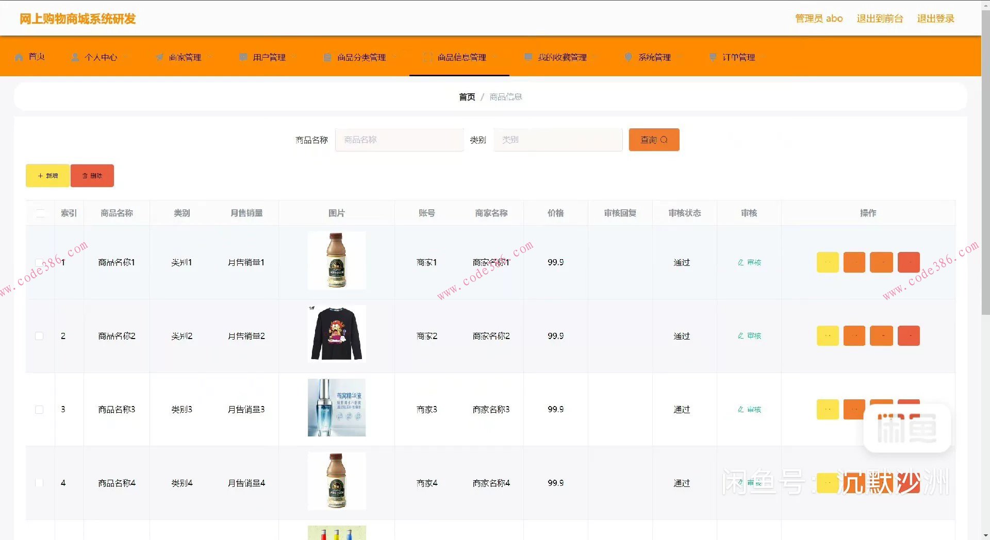Viewport: 990px width, 540px height.
Task: Check the checkbox for row 商品名称4
Action: pyautogui.click(x=40, y=483)
